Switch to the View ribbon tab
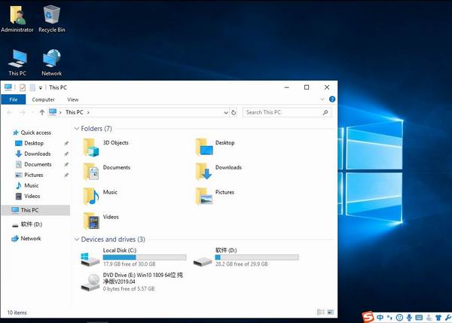This screenshot has height=323, width=452. (x=72, y=99)
